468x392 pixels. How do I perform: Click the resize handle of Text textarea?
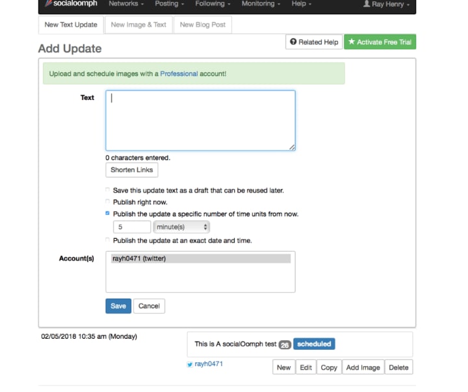pyautogui.click(x=292, y=147)
